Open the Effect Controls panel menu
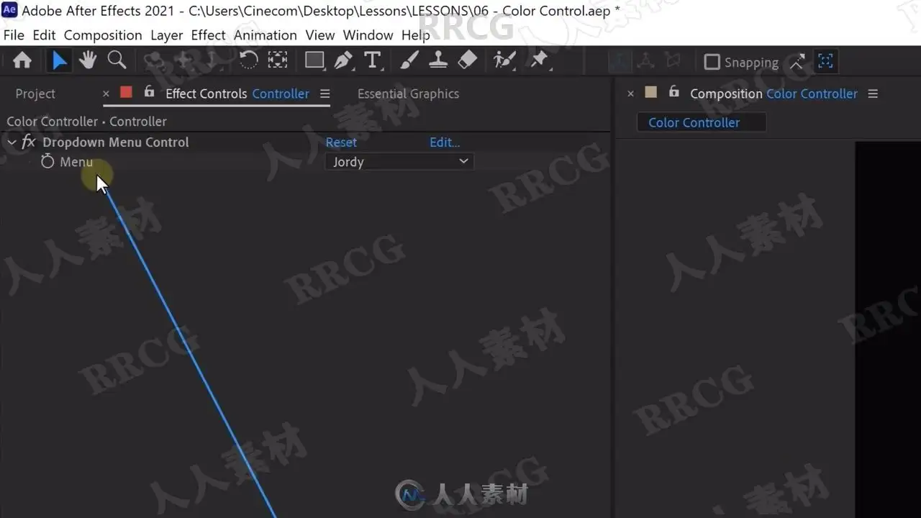The height and width of the screenshot is (518, 921). [x=325, y=94]
